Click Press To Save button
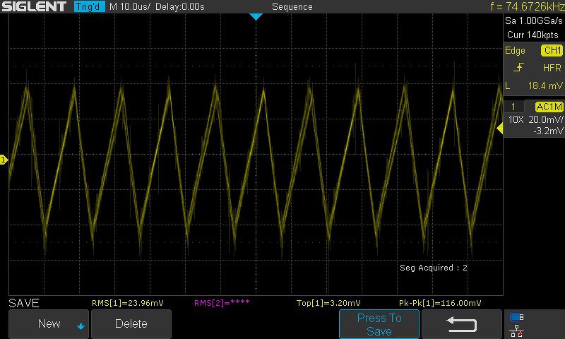565x339 pixels. click(x=379, y=324)
